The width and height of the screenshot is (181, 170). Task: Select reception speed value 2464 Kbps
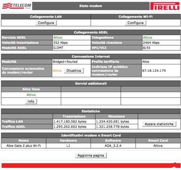tap(151, 42)
